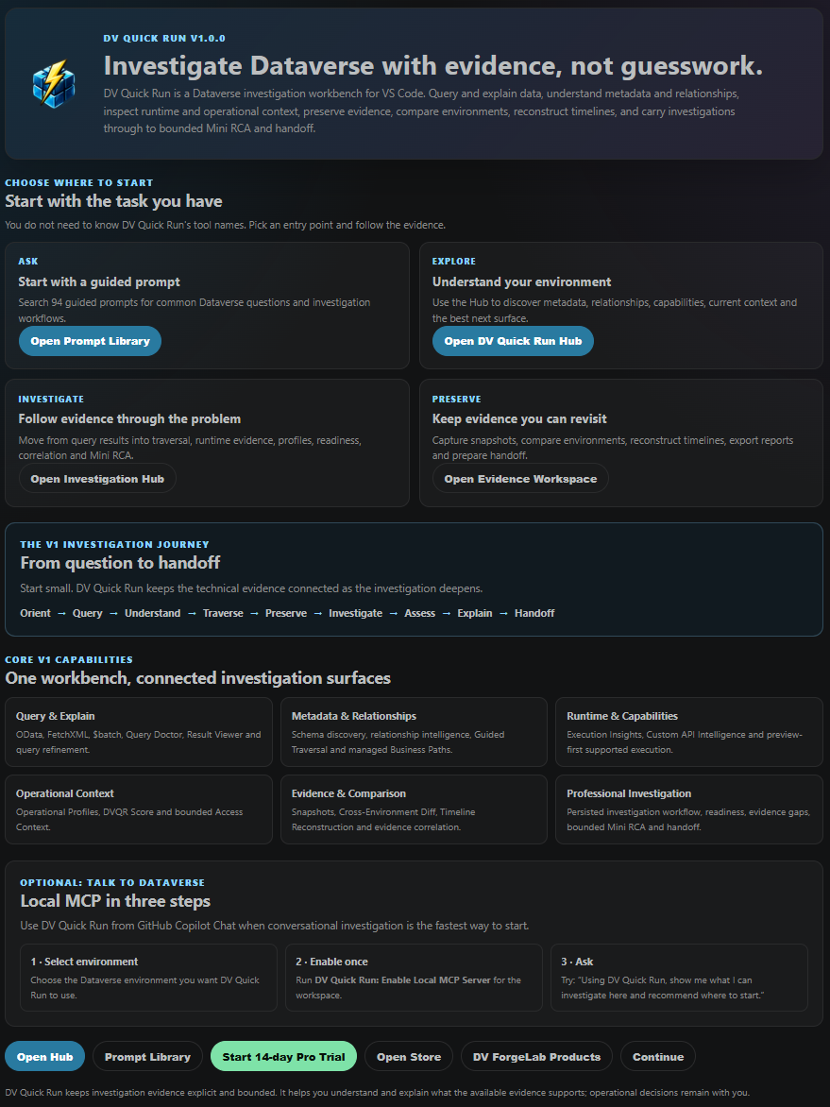Screen dimensions: 830x1107
Task: Open Evidence Workspace
Action: (x=520, y=478)
